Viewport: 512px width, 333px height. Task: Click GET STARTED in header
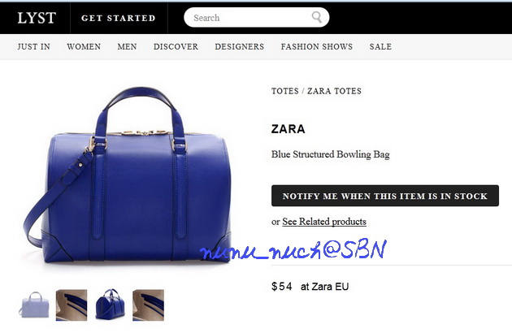[x=119, y=19]
